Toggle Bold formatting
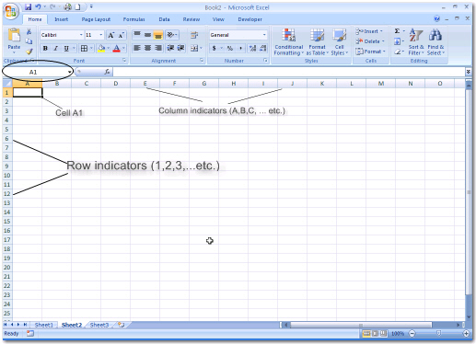This screenshot has height=344, width=476. (45, 48)
